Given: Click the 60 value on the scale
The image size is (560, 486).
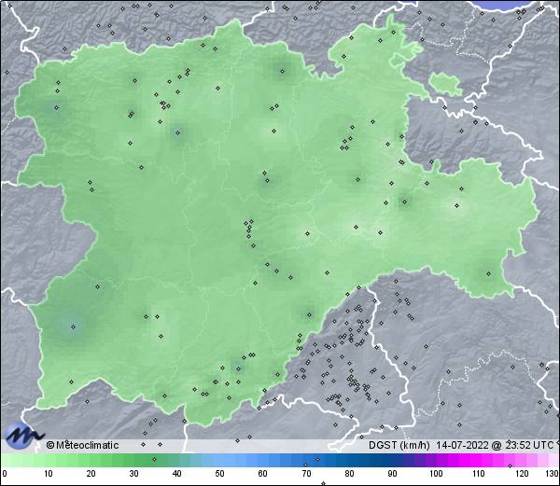Looking at the screenshot, I should 263,474.
